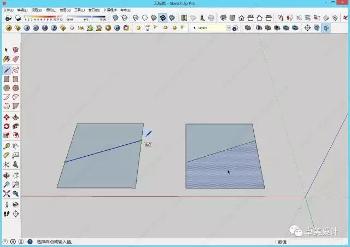Open the 帮助 (Help) menu

(x=126, y=10)
